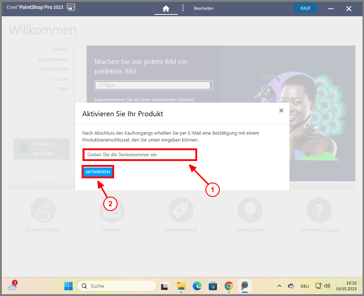View the Sonderangebote offers icon

[181, 210]
